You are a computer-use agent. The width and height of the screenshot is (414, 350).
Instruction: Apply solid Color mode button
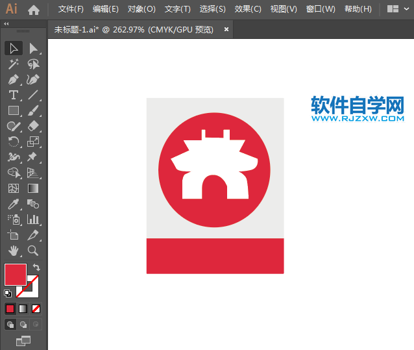[x=10, y=309]
